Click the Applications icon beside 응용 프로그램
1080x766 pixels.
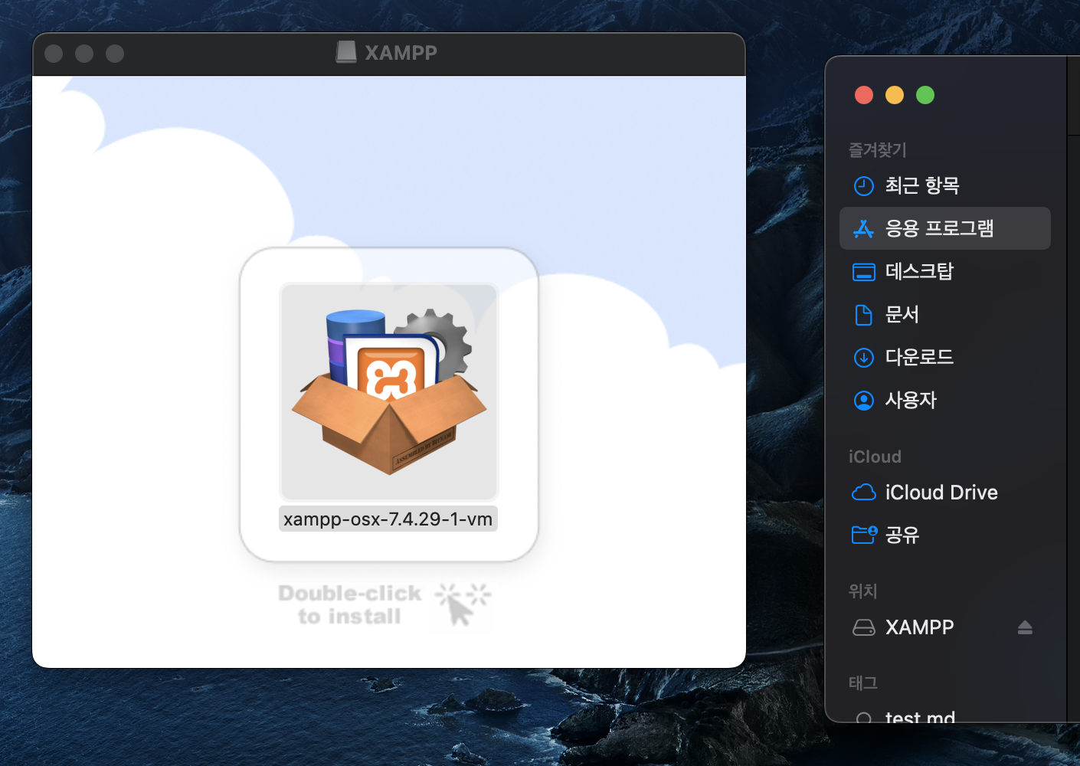[x=864, y=228]
